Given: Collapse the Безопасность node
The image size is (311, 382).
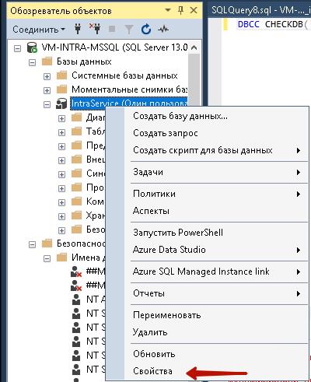Looking at the screenshot, I should coord(32,244).
